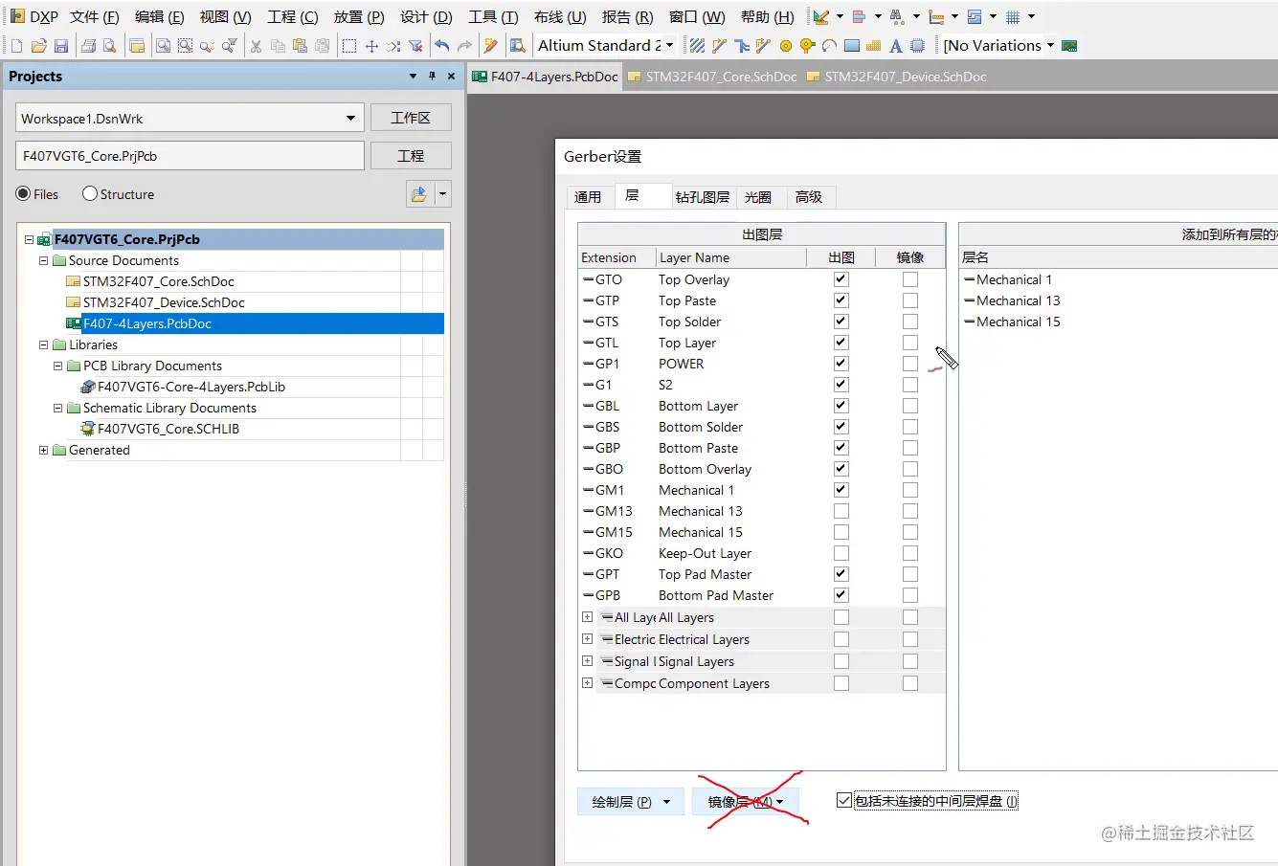The image size is (1278, 866).
Task: Collapse the Libraries folder
Action: [43, 344]
